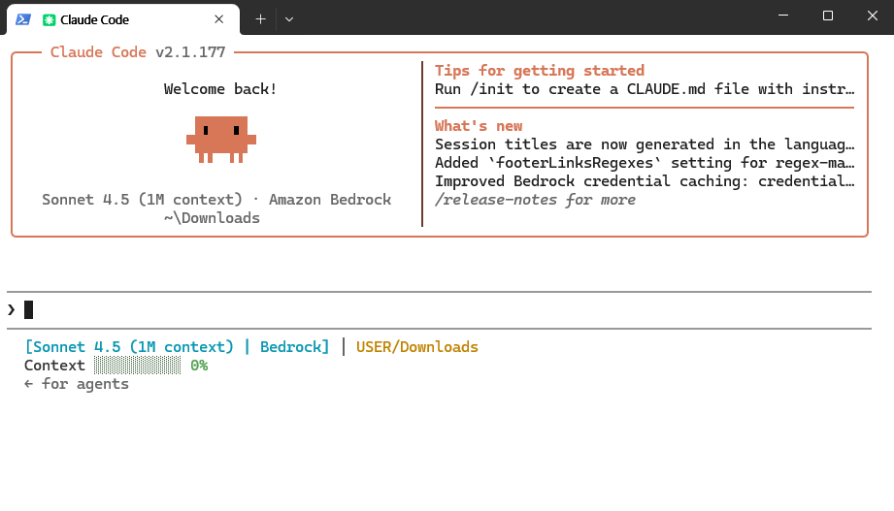Click the 0% context percentage

click(x=199, y=366)
